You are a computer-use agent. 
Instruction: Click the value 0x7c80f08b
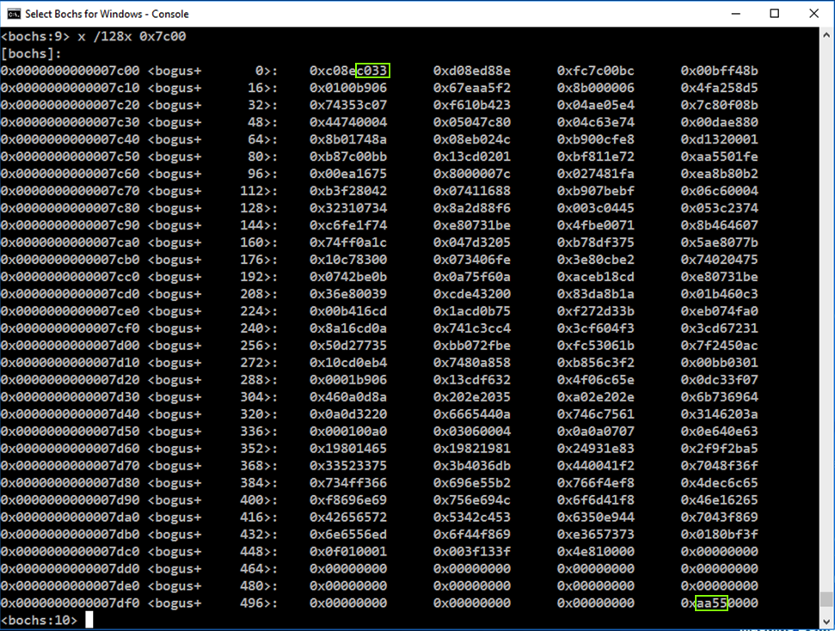(x=719, y=105)
